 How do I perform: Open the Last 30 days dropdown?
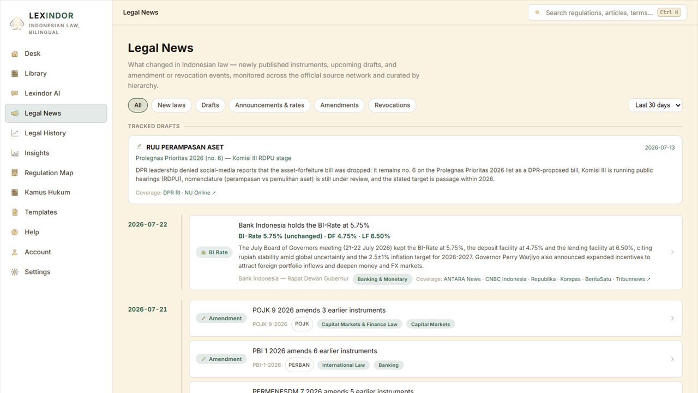pyautogui.click(x=655, y=105)
